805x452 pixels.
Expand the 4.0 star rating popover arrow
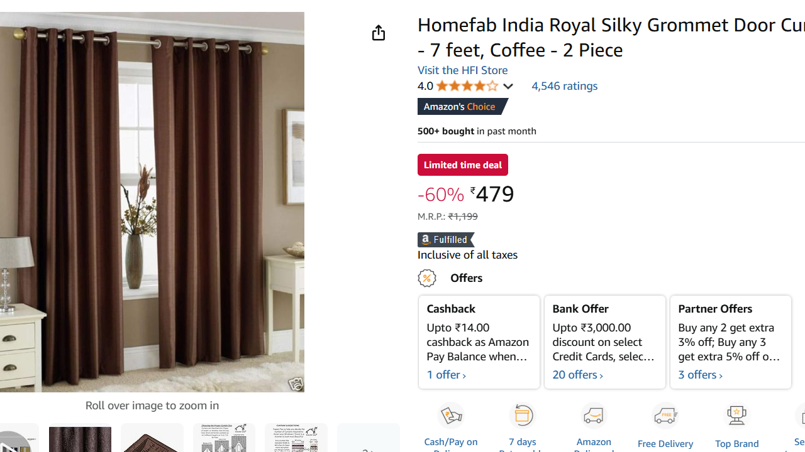coord(508,86)
